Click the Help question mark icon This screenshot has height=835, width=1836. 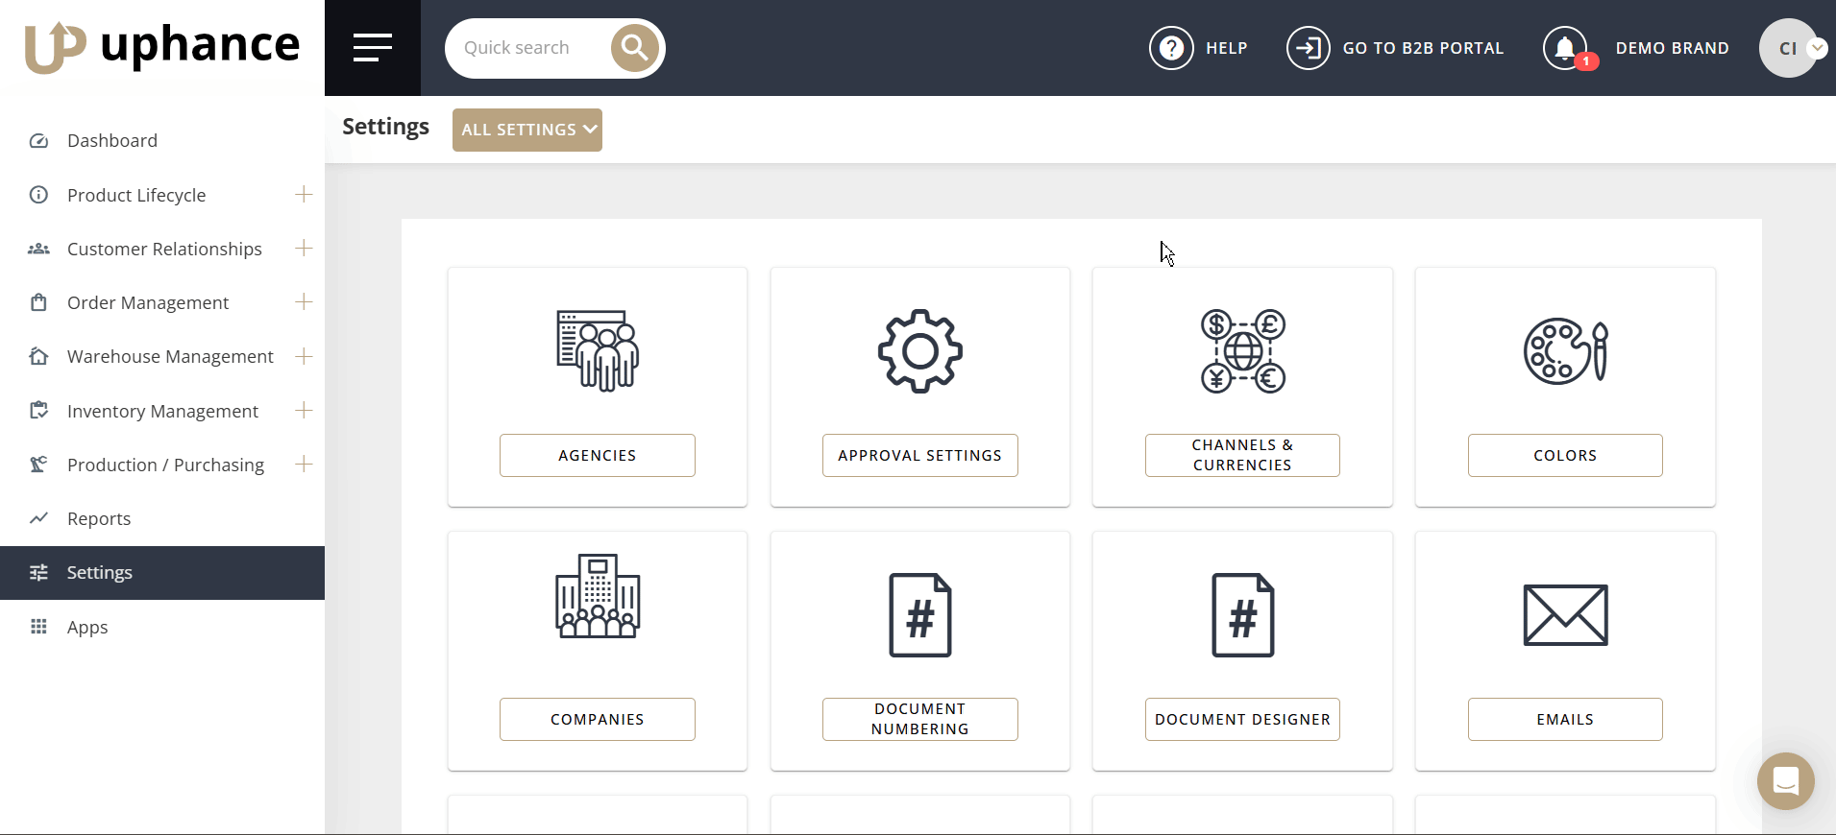click(1171, 48)
